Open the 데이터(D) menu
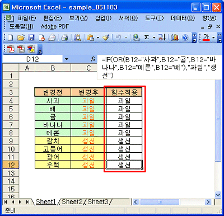Image resolution: width=224 pixels, height=216 pixels. (x=183, y=18)
